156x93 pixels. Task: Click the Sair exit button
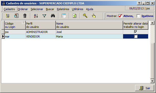coord(145,88)
